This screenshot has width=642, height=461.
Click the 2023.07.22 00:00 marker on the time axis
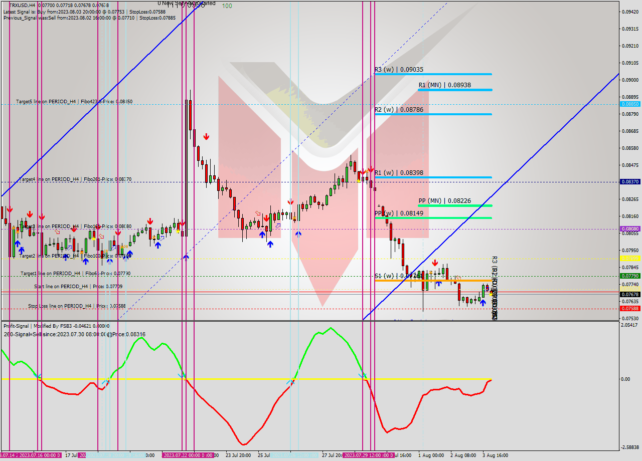tap(189, 454)
